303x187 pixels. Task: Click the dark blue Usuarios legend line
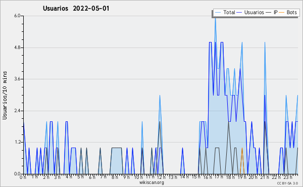239,13
